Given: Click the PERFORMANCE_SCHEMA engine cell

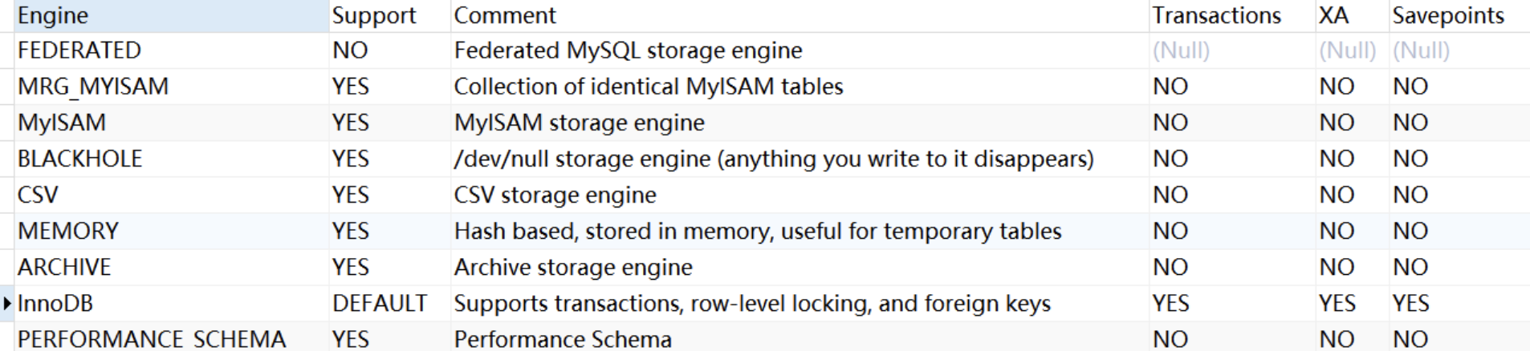Looking at the screenshot, I should [x=171, y=338].
